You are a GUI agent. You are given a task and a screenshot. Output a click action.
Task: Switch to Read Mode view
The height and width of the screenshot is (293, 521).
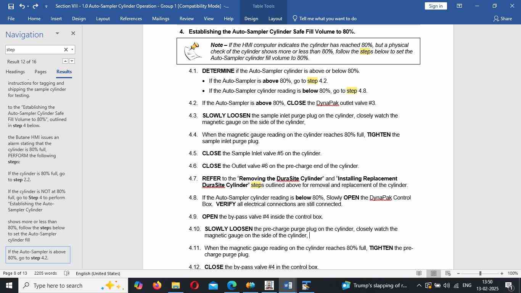click(419, 274)
